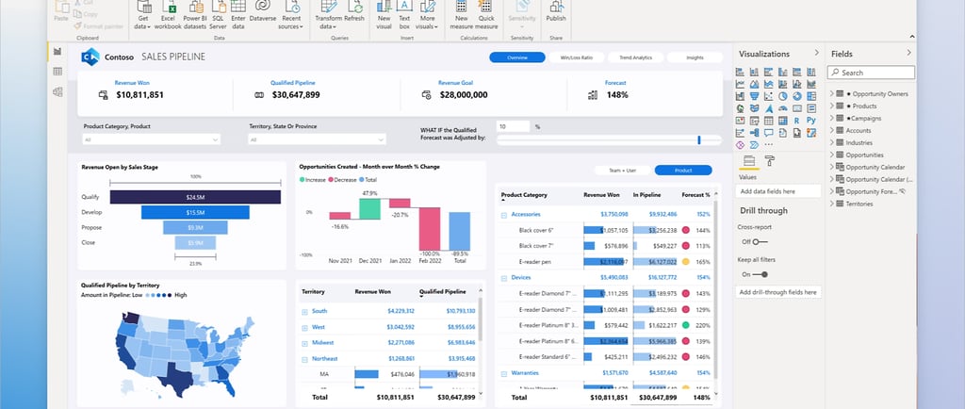Click the Qualify funnel bar $24.5M

coord(195,197)
